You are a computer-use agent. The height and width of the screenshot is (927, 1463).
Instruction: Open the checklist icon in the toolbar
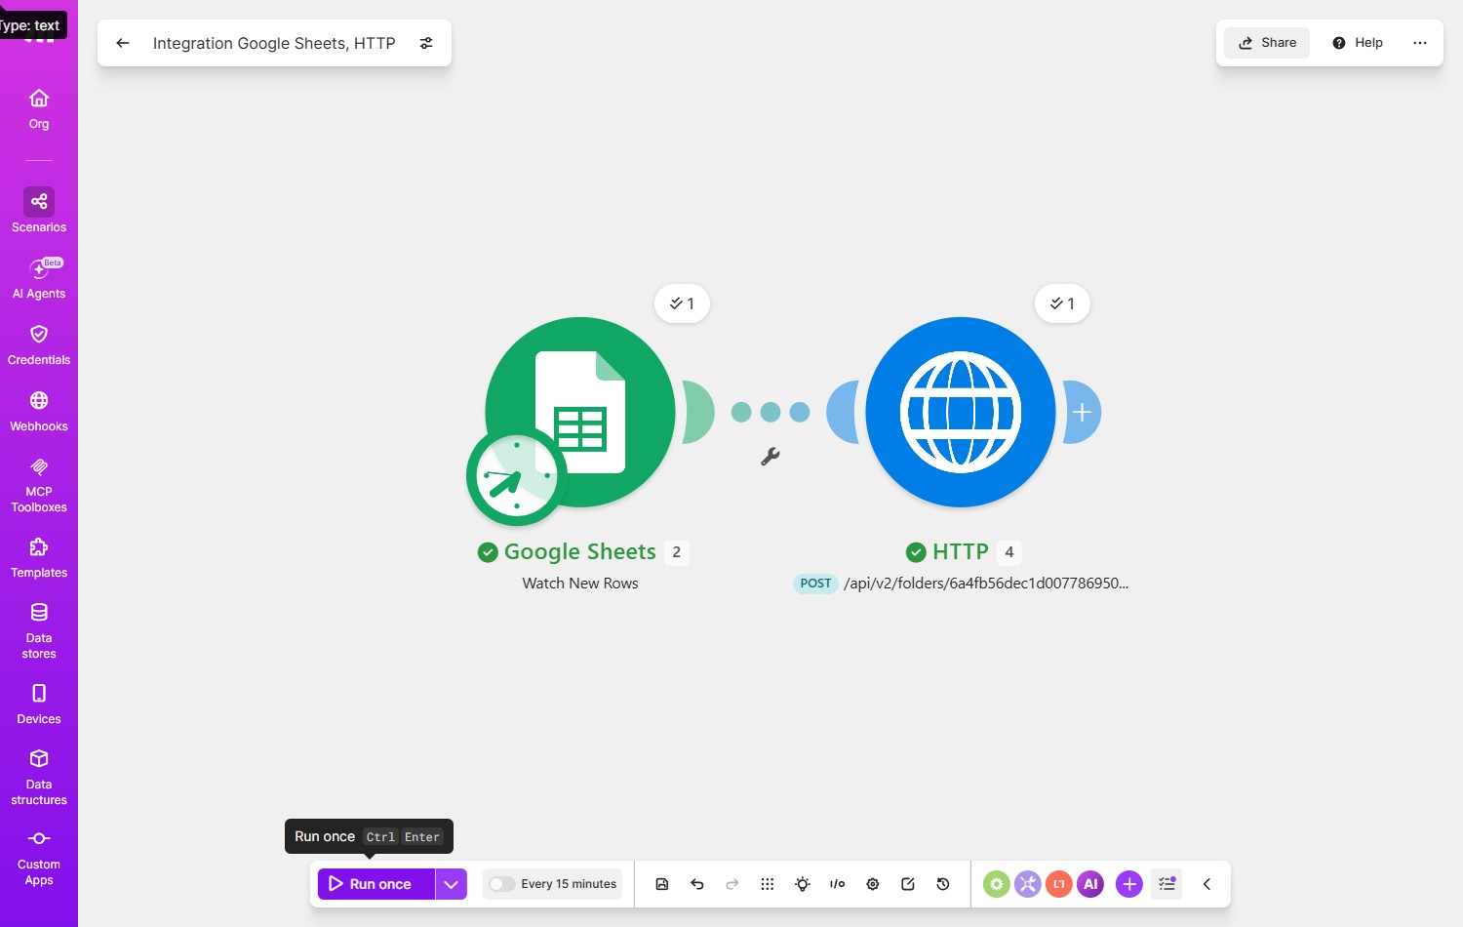click(1166, 884)
